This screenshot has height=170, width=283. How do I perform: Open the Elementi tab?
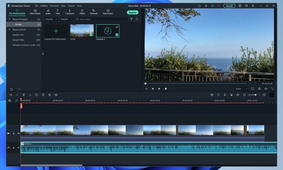tap(94, 12)
